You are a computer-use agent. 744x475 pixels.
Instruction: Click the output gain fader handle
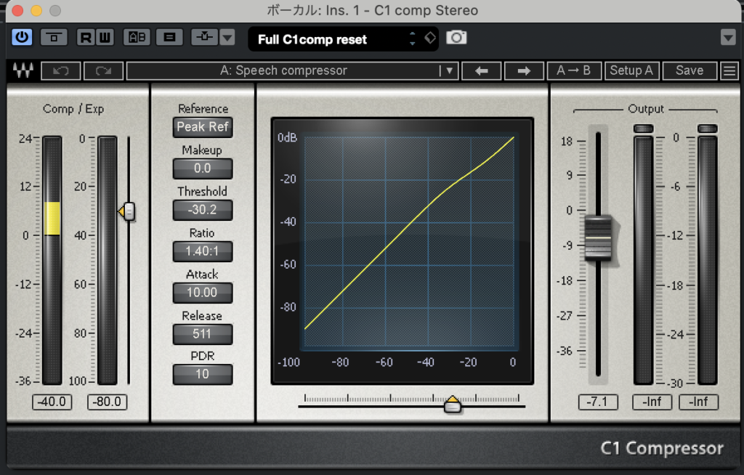[x=599, y=238]
